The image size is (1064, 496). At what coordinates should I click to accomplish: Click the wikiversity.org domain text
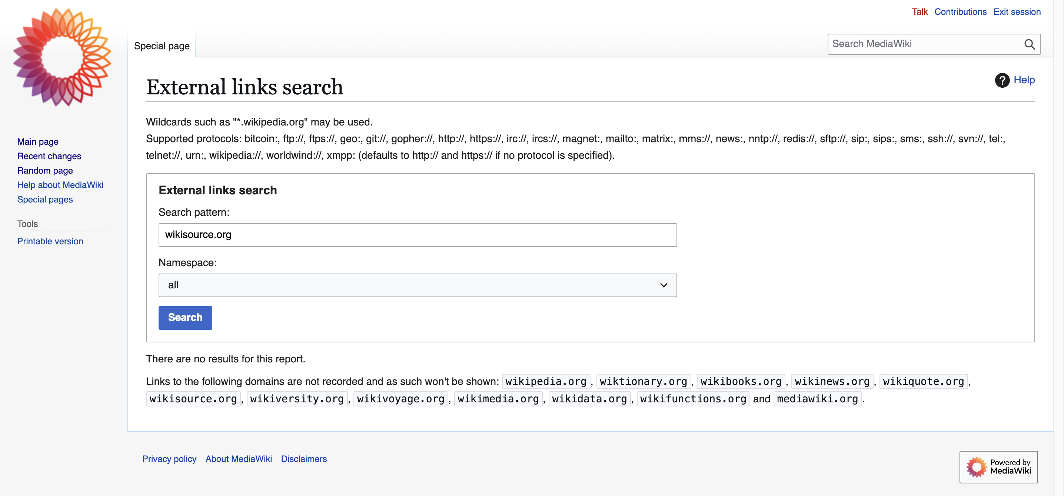(297, 399)
